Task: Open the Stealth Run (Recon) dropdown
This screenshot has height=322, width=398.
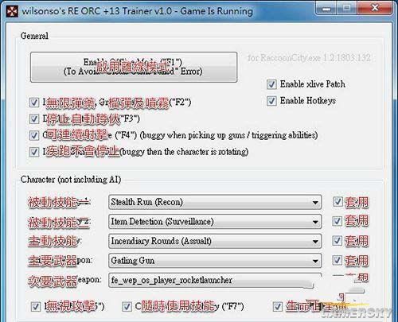Action: (215, 202)
